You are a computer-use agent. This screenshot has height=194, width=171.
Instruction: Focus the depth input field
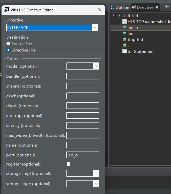pyautogui.click(x=83, y=106)
